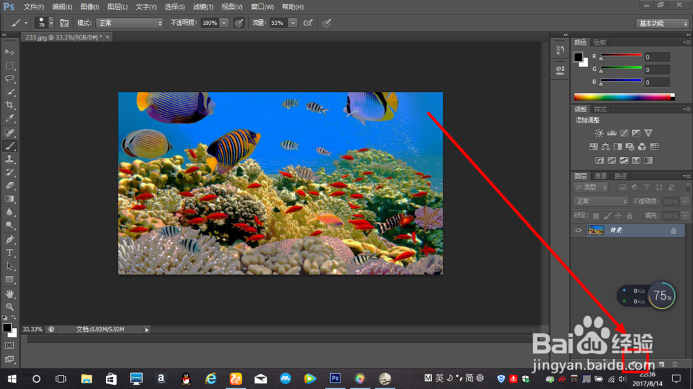The image size is (693, 389).
Task: Toggle pressure for size button
Action: [326, 23]
